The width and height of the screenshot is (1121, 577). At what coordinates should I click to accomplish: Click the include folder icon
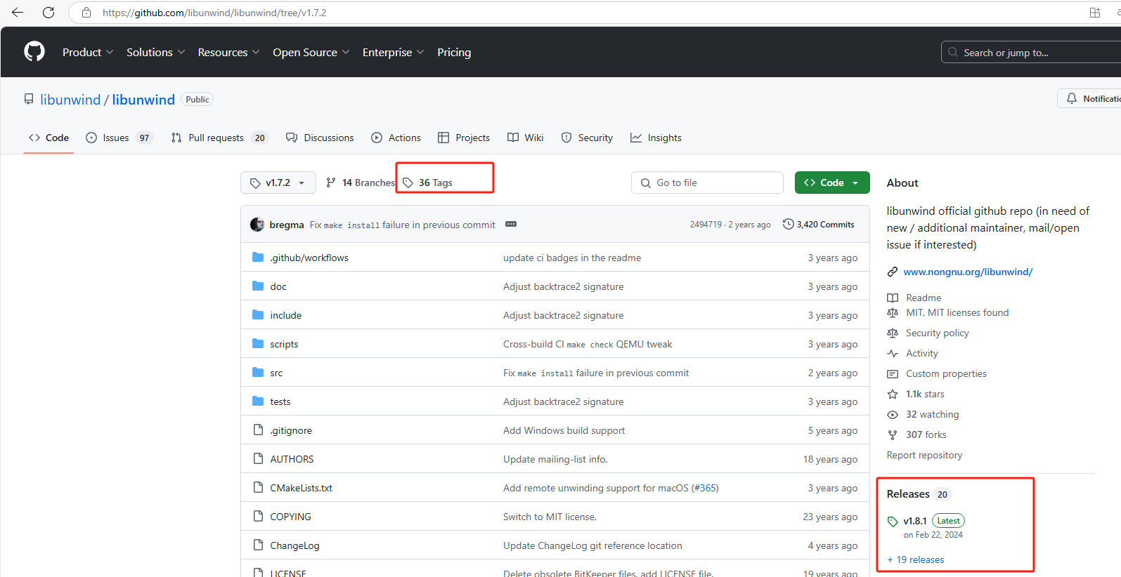click(x=258, y=314)
